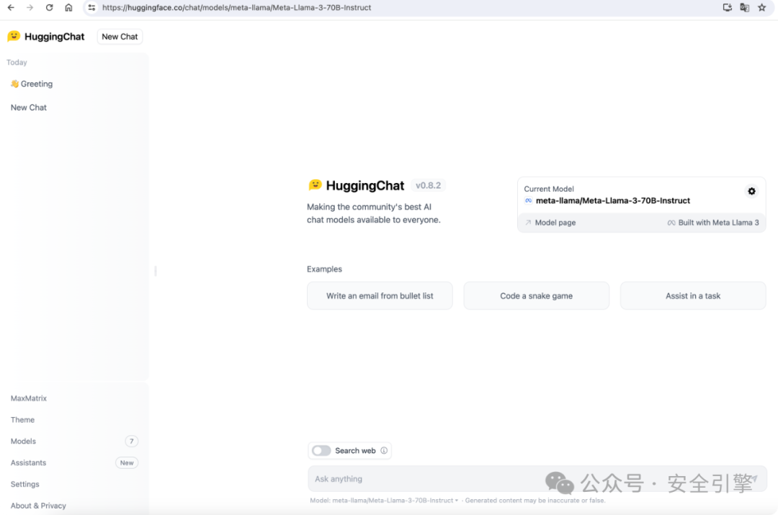Open the translate page icon
The height and width of the screenshot is (515, 778).
(744, 7)
